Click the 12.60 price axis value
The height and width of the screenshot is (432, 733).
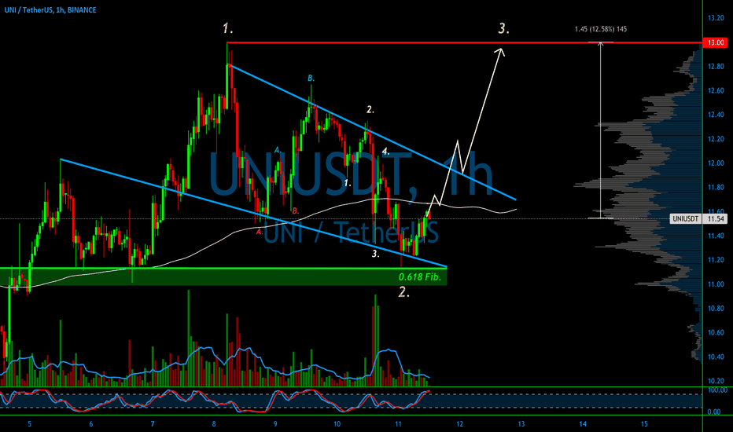tap(715, 90)
